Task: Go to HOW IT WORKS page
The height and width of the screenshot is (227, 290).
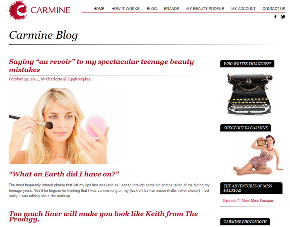Action: tap(126, 9)
